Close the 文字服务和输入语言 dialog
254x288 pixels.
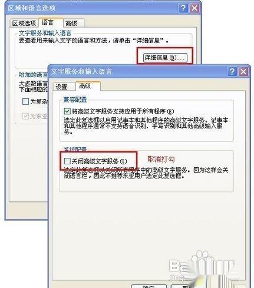tap(243, 71)
